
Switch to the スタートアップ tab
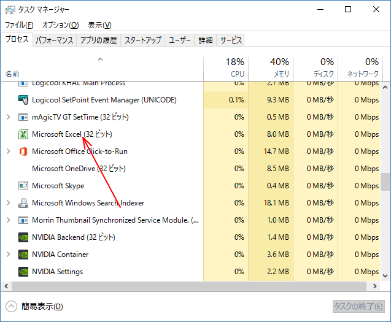click(142, 40)
